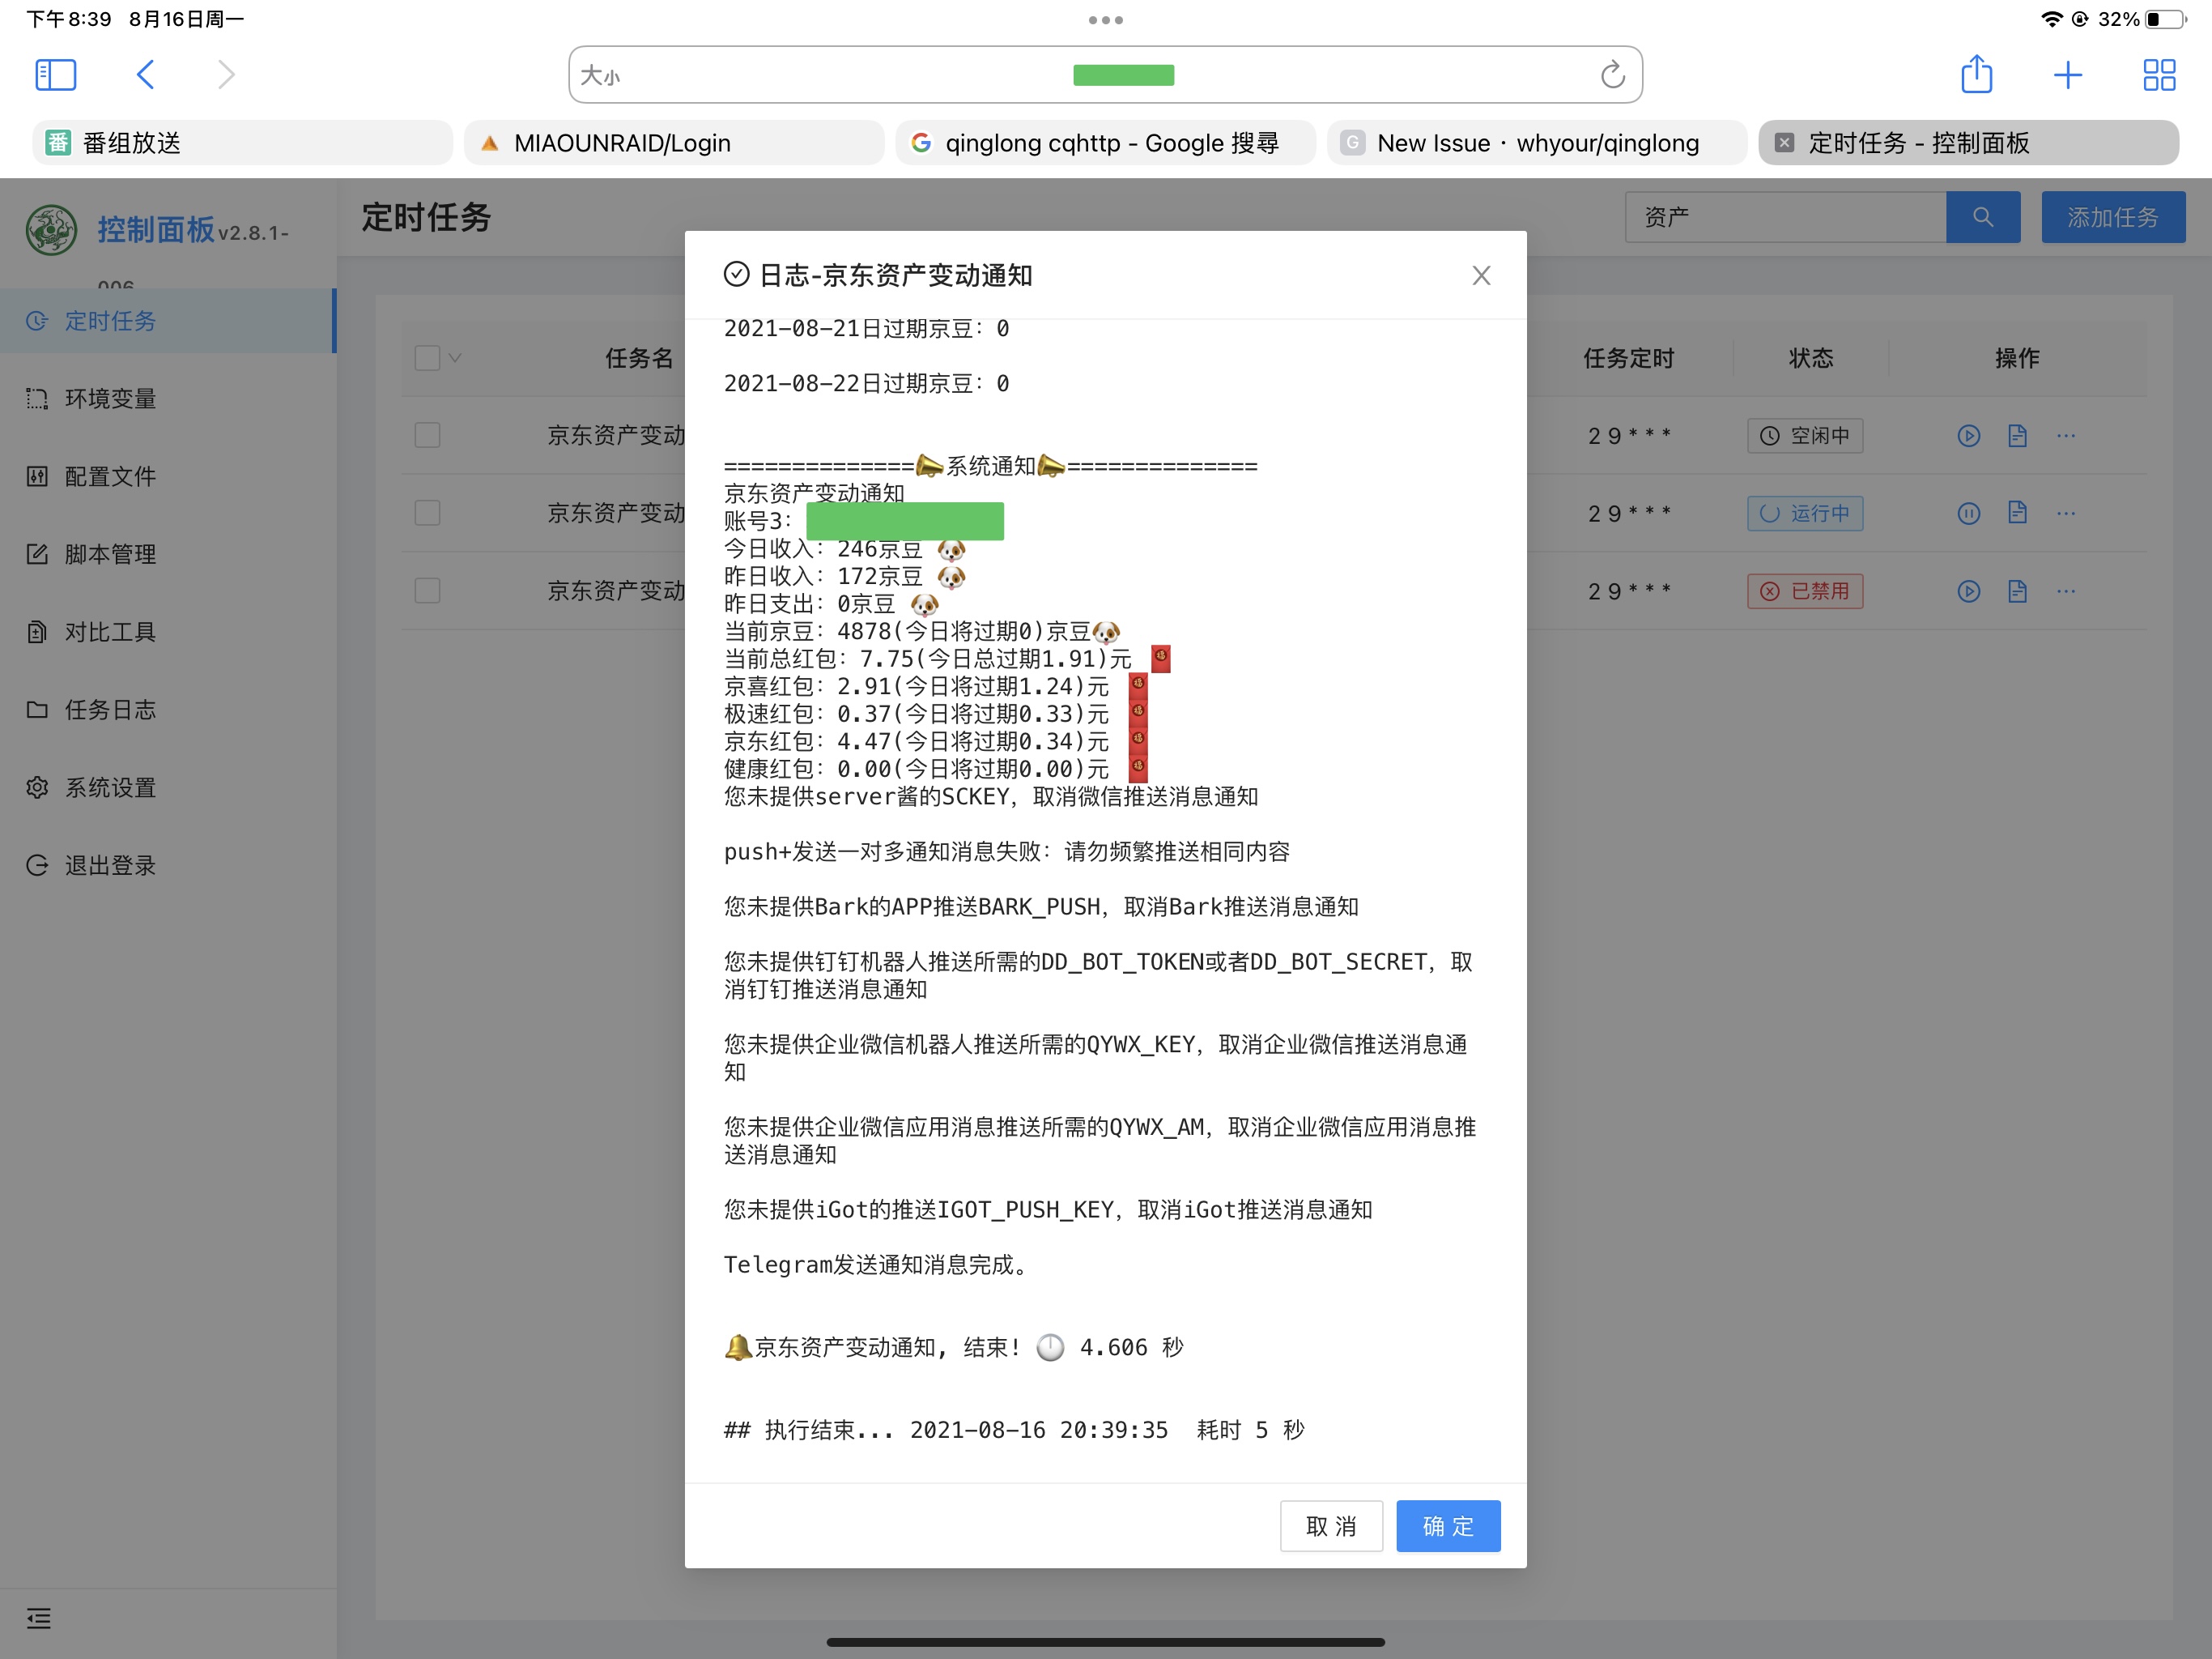Open more actions in the 已禁用 row
Image resolution: width=2212 pixels, height=1659 pixels.
point(2066,591)
